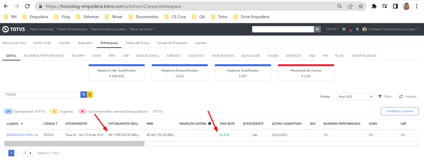Open Painel Gestão Empodera link
Image resolution: width=424 pixels, height=166 pixels.
tap(109, 29)
